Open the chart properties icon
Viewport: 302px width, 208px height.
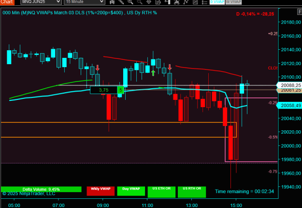[x=195, y=2]
